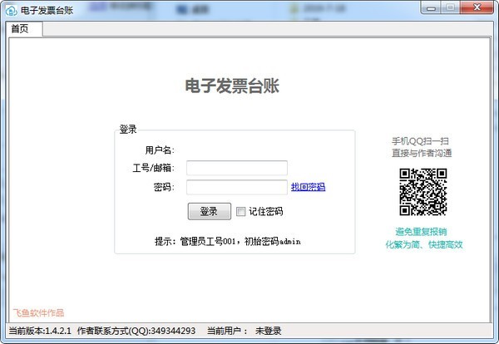The width and height of the screenshot is (499, 344).
Task: Click the 作者联系方式 QQ number in status bar
Action: [x=136, y=331]
